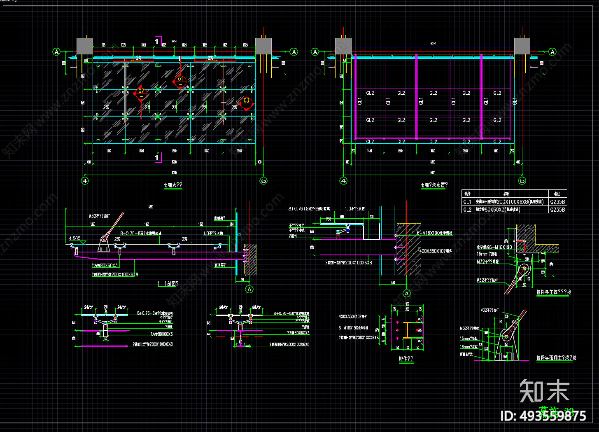This screenshot has width=599, height=432.
Task: Click the 备注 header cell of the table
Action: click(x=557, y=194)
